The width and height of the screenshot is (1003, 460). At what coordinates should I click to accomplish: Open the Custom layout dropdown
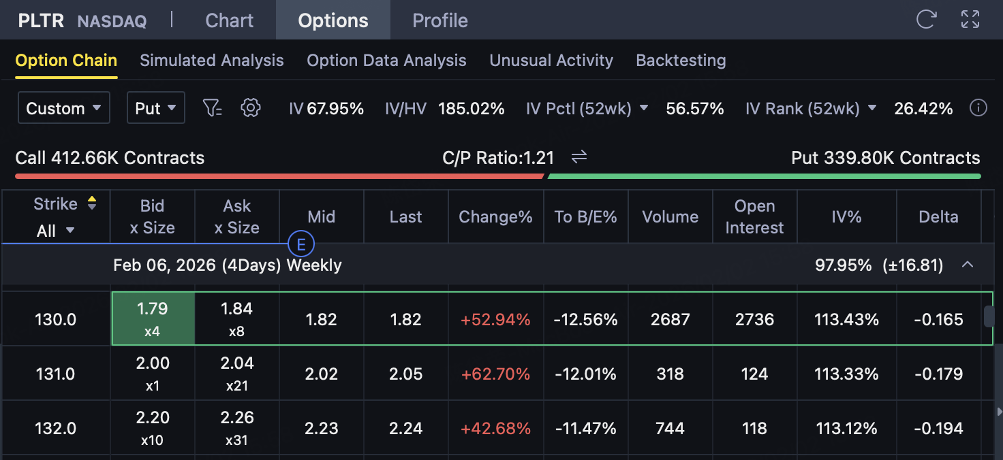click(x=64, y=108)
